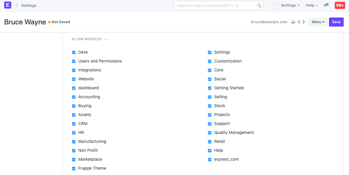Screen dimensions: 349x175
Task: Open the Help menu
Action: (x=312, y=5)
